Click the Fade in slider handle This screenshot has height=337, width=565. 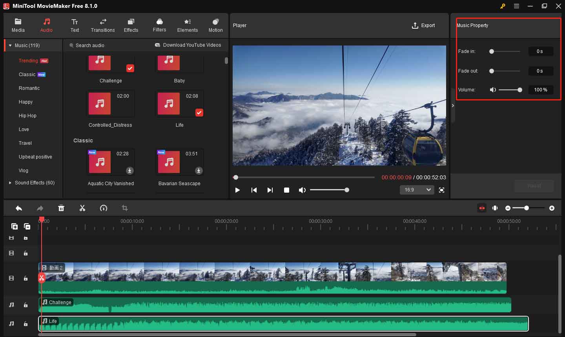pyautogui.click(x=492, y=51)
